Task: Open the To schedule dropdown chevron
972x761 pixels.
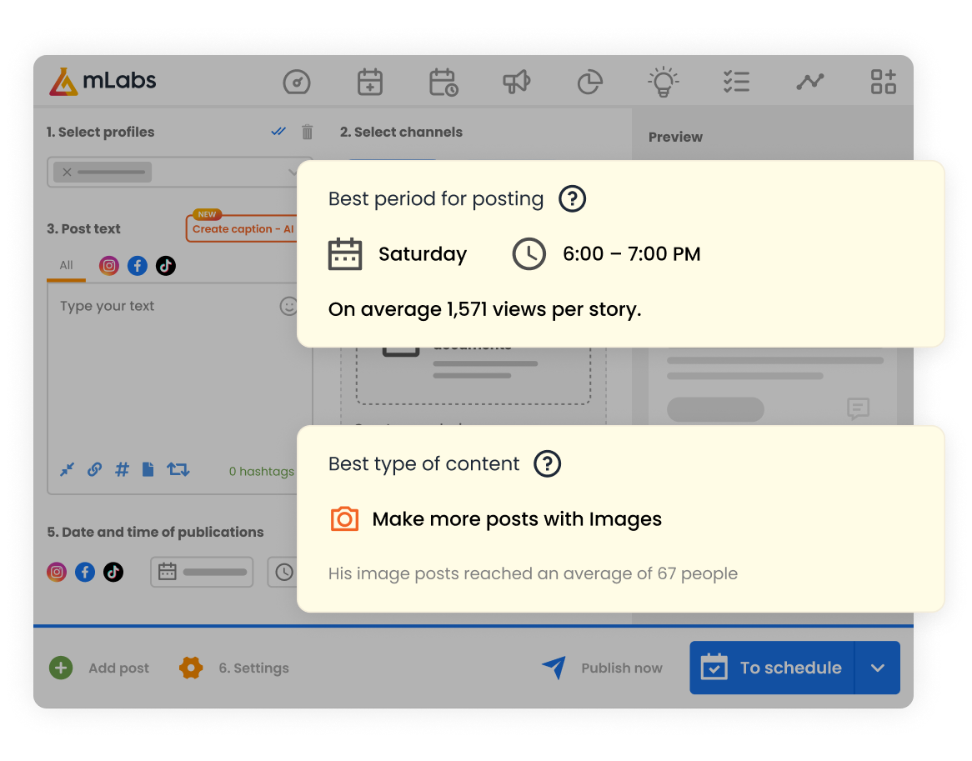Action: point(877,668)
